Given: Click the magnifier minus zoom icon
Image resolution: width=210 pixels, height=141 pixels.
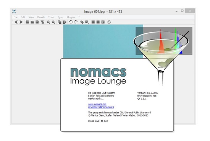Looking at the screenshot, I should coord(53,22).
